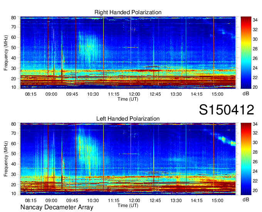
Task: Click the 09:45 time tick under right-handed plot
Action: click(x=72, y=94)
